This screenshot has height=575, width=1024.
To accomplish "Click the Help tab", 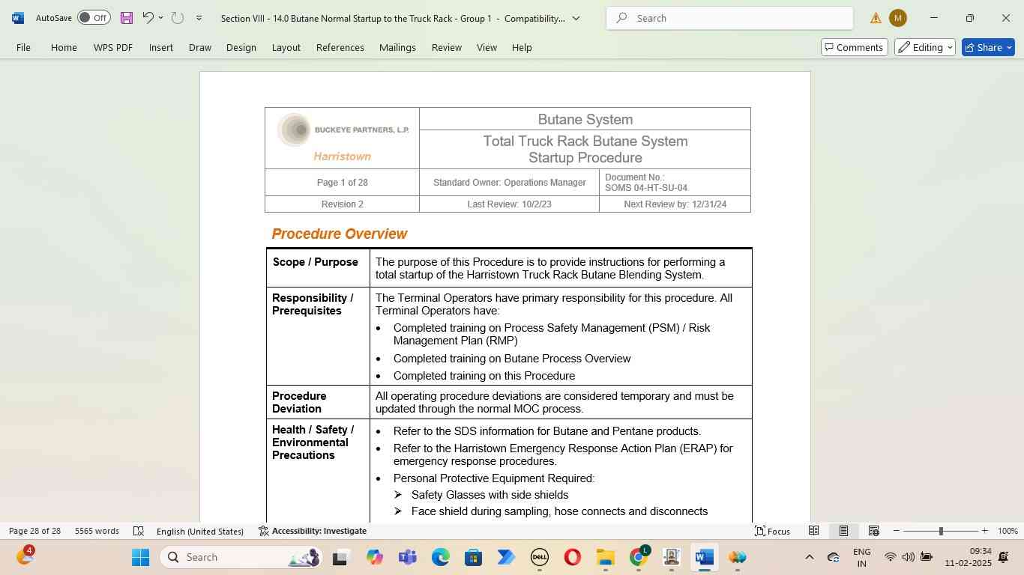I will [522, 47].
